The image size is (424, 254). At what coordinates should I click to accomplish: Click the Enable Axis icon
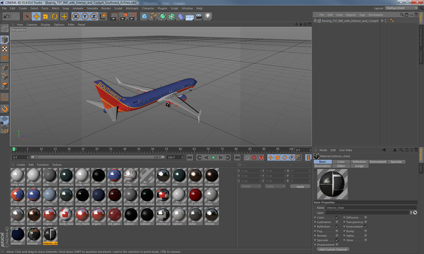pos(5,97)
